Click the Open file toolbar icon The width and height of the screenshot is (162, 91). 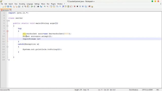[5, 7]
